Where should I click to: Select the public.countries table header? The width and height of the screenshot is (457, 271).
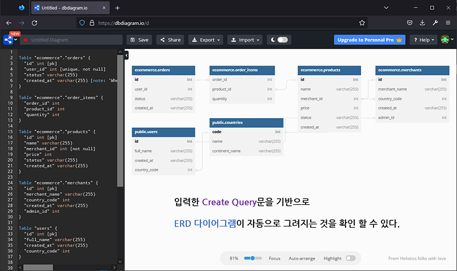pos(246,123)
